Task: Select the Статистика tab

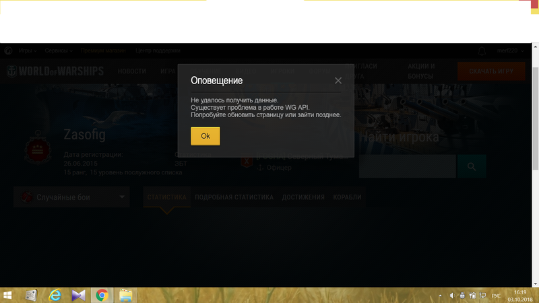Action: click(x=166, y=197)
